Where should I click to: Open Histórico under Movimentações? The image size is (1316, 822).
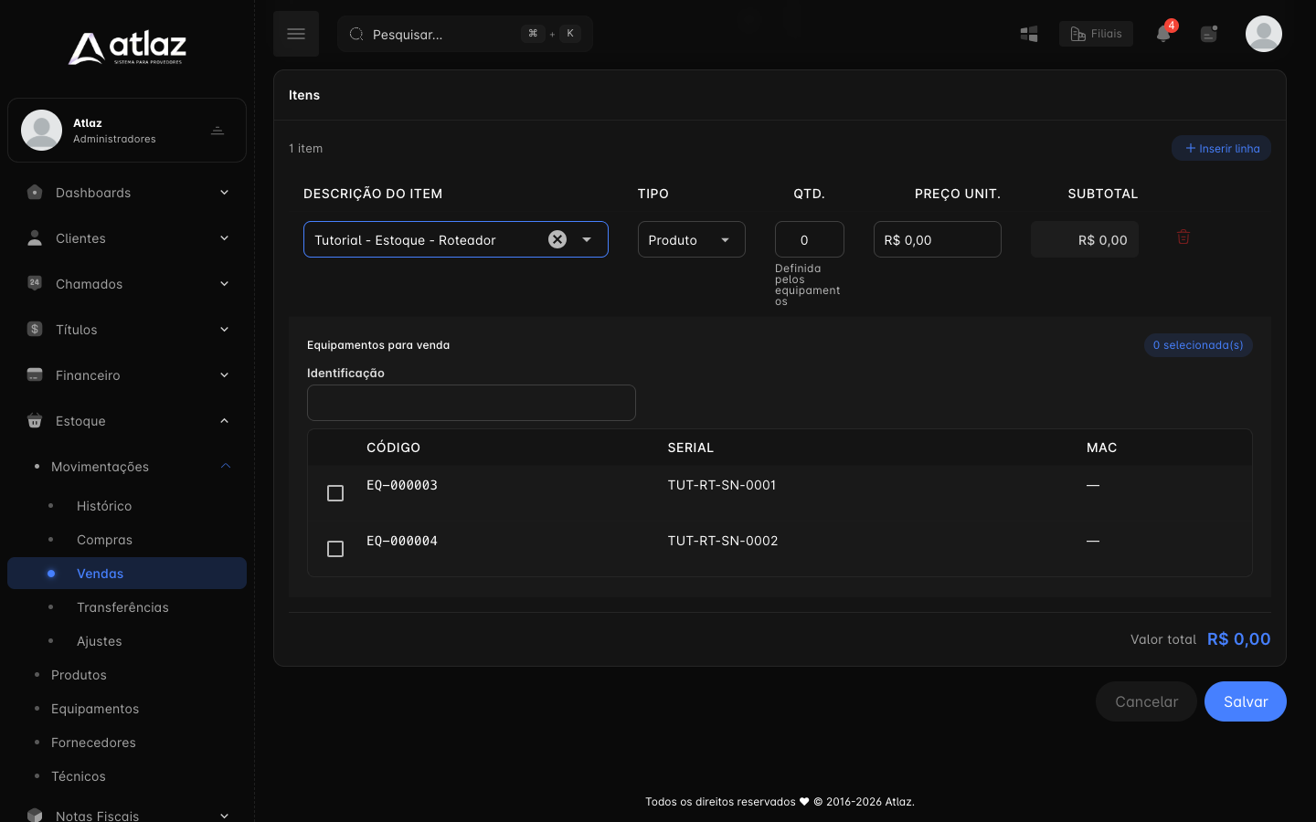[x=104, y=506]
